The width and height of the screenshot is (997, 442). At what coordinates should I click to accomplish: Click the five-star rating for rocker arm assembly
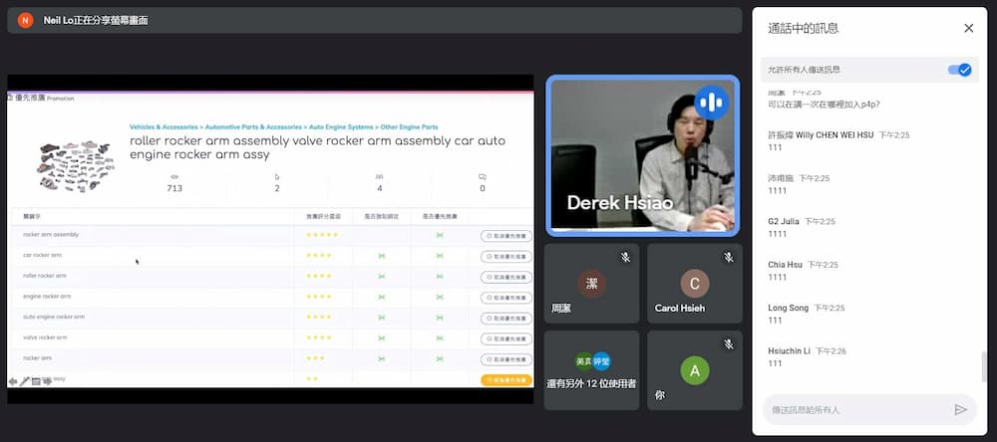(322, 235)
